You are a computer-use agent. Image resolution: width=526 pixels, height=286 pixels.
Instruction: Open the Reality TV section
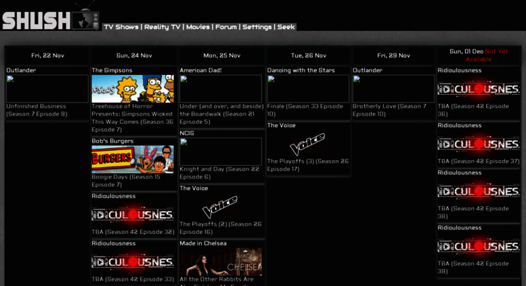pyautogui.click(x=162, y=27)
